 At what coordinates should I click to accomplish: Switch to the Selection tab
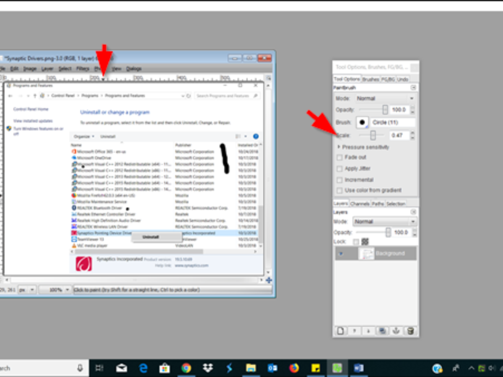(x=396, y=204)
